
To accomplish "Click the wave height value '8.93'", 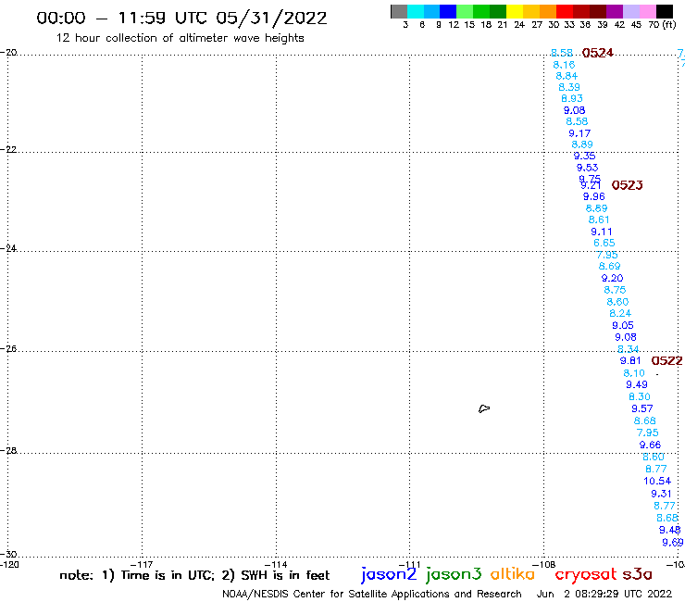I will [x=572, y=99].
